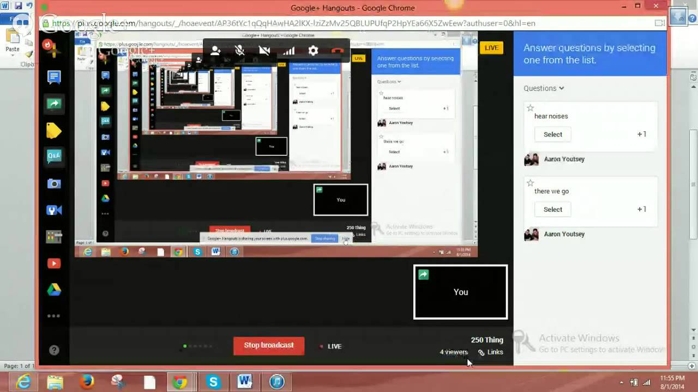Click Paste in the Word window
The height and width of the screenshot is (392, 698).
(x=13, y=40)
